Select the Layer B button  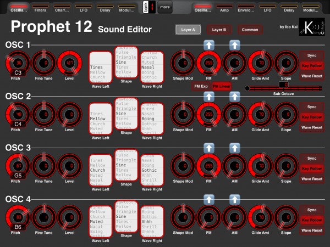point(219,30)
